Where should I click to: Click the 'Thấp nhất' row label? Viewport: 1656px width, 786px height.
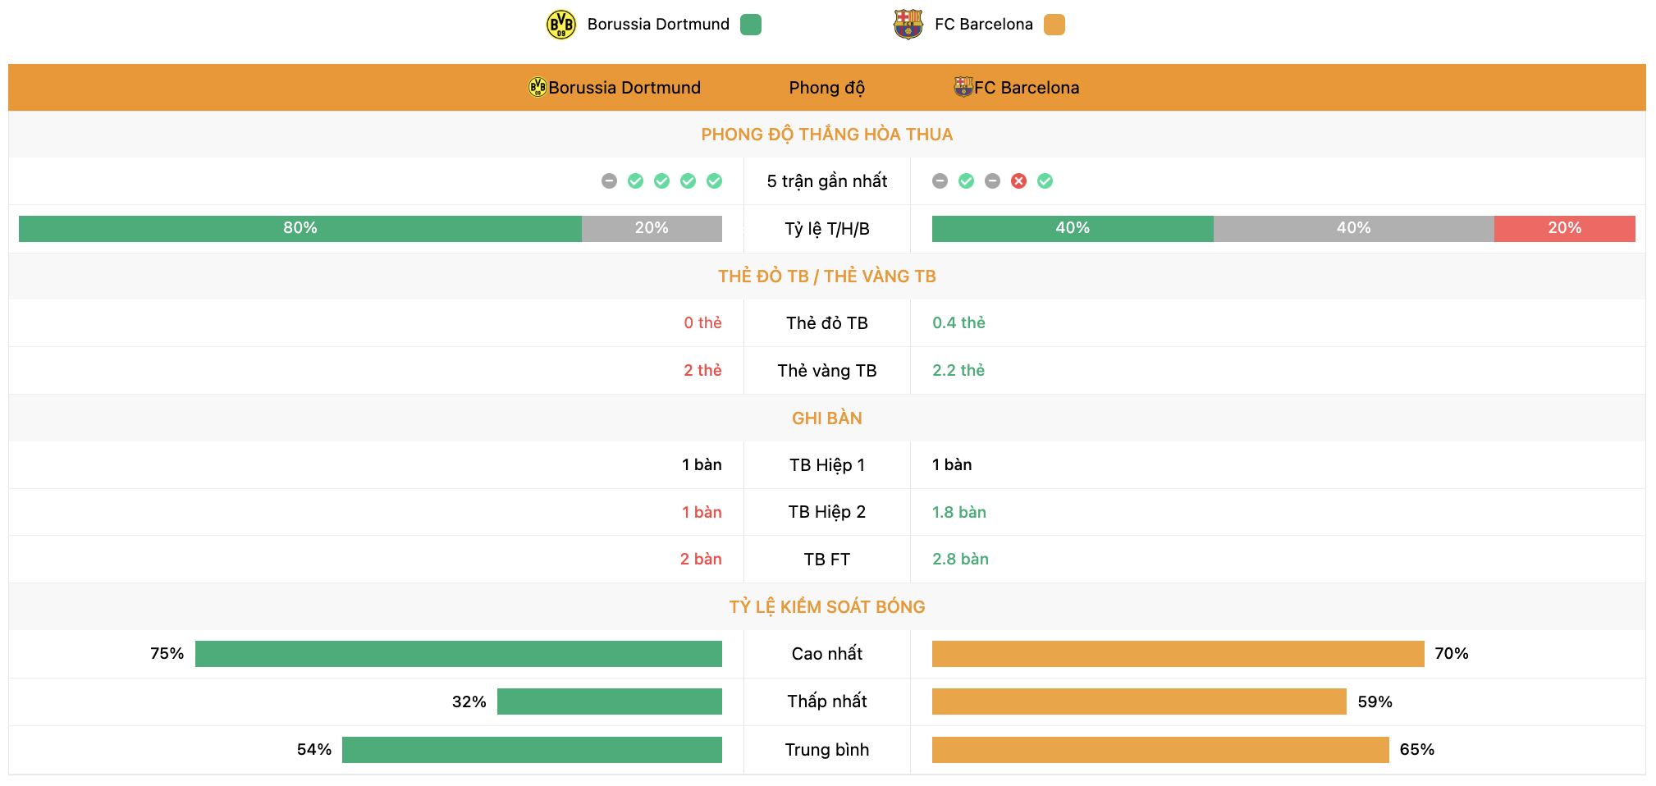click(827, 701)
